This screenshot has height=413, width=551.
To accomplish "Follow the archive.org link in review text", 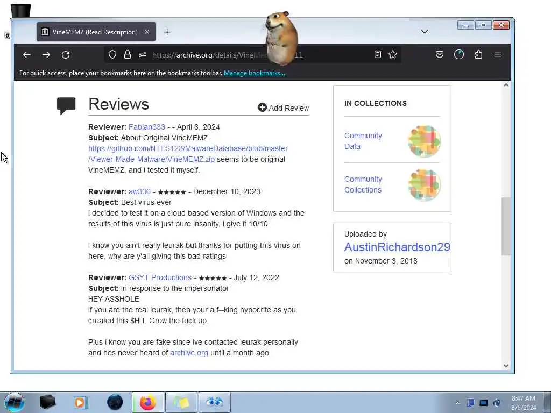I will [189, 353].
